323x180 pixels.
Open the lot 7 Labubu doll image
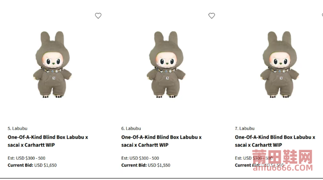pyautogui.click(x=279, y=64)
